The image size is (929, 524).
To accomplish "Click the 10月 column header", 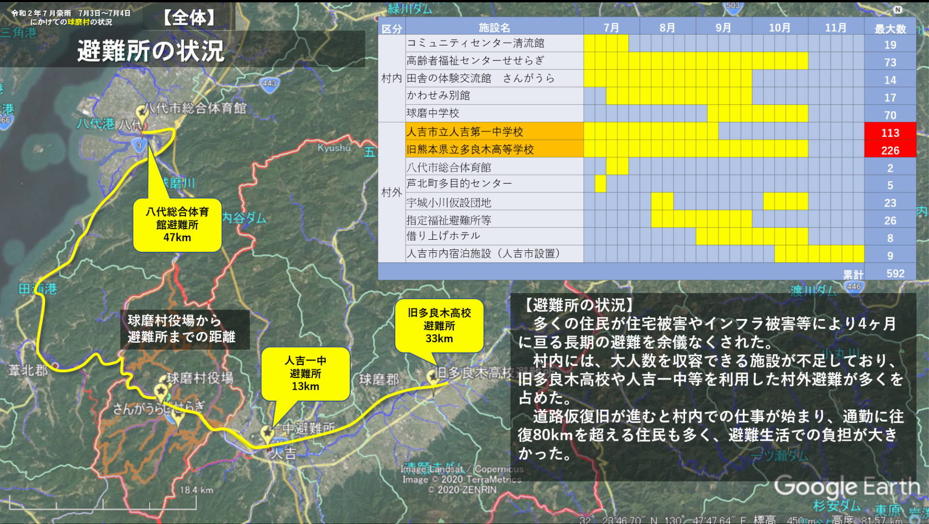I will point(779,28).
